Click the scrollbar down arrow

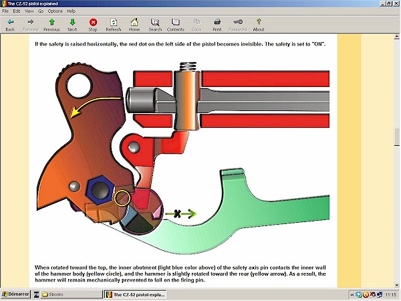pyautogui.click(x=396, y=285)
